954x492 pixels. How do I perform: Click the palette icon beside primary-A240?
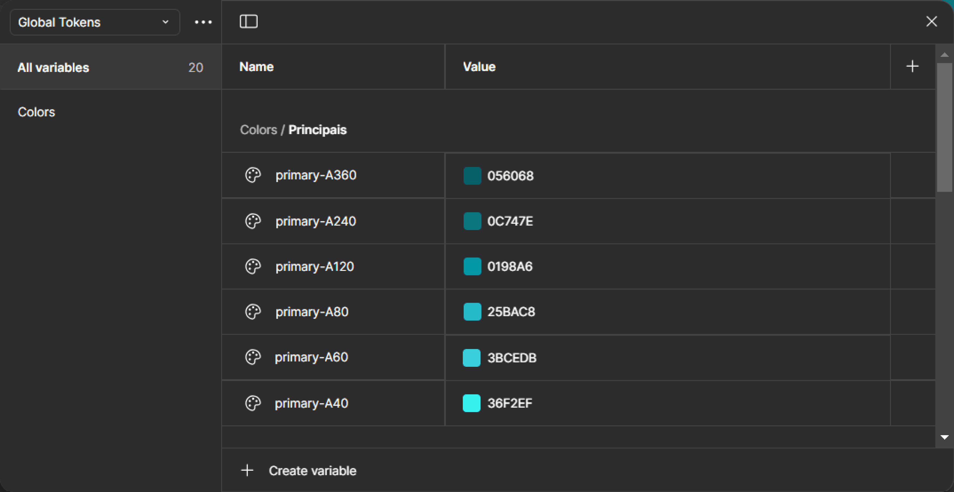point(253,221)
